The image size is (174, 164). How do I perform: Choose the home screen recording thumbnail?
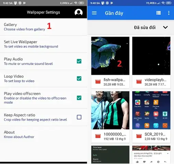[151, 110]
